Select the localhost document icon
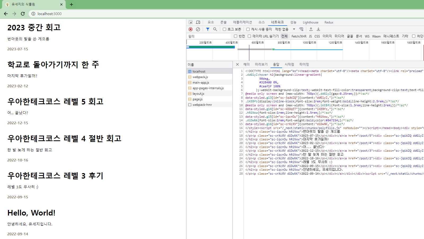The width and height of the screenshot is (424, 239). [190, 71]
